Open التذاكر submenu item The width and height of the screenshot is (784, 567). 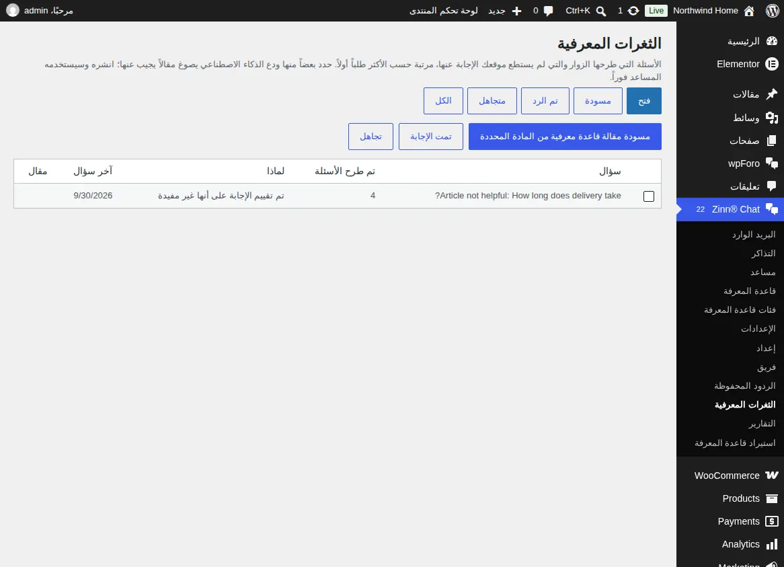[763, 254]
